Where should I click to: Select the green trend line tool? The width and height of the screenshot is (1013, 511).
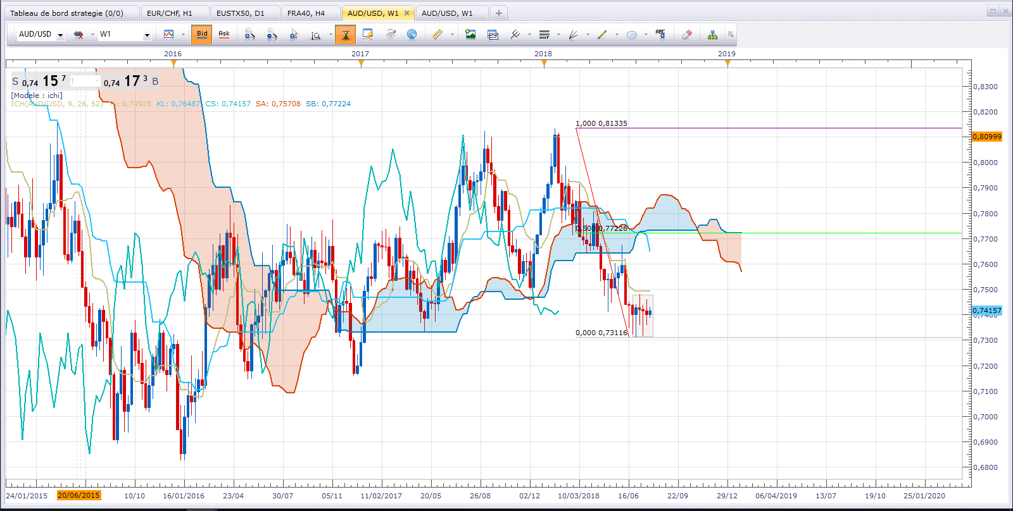(x=602, y=35)
